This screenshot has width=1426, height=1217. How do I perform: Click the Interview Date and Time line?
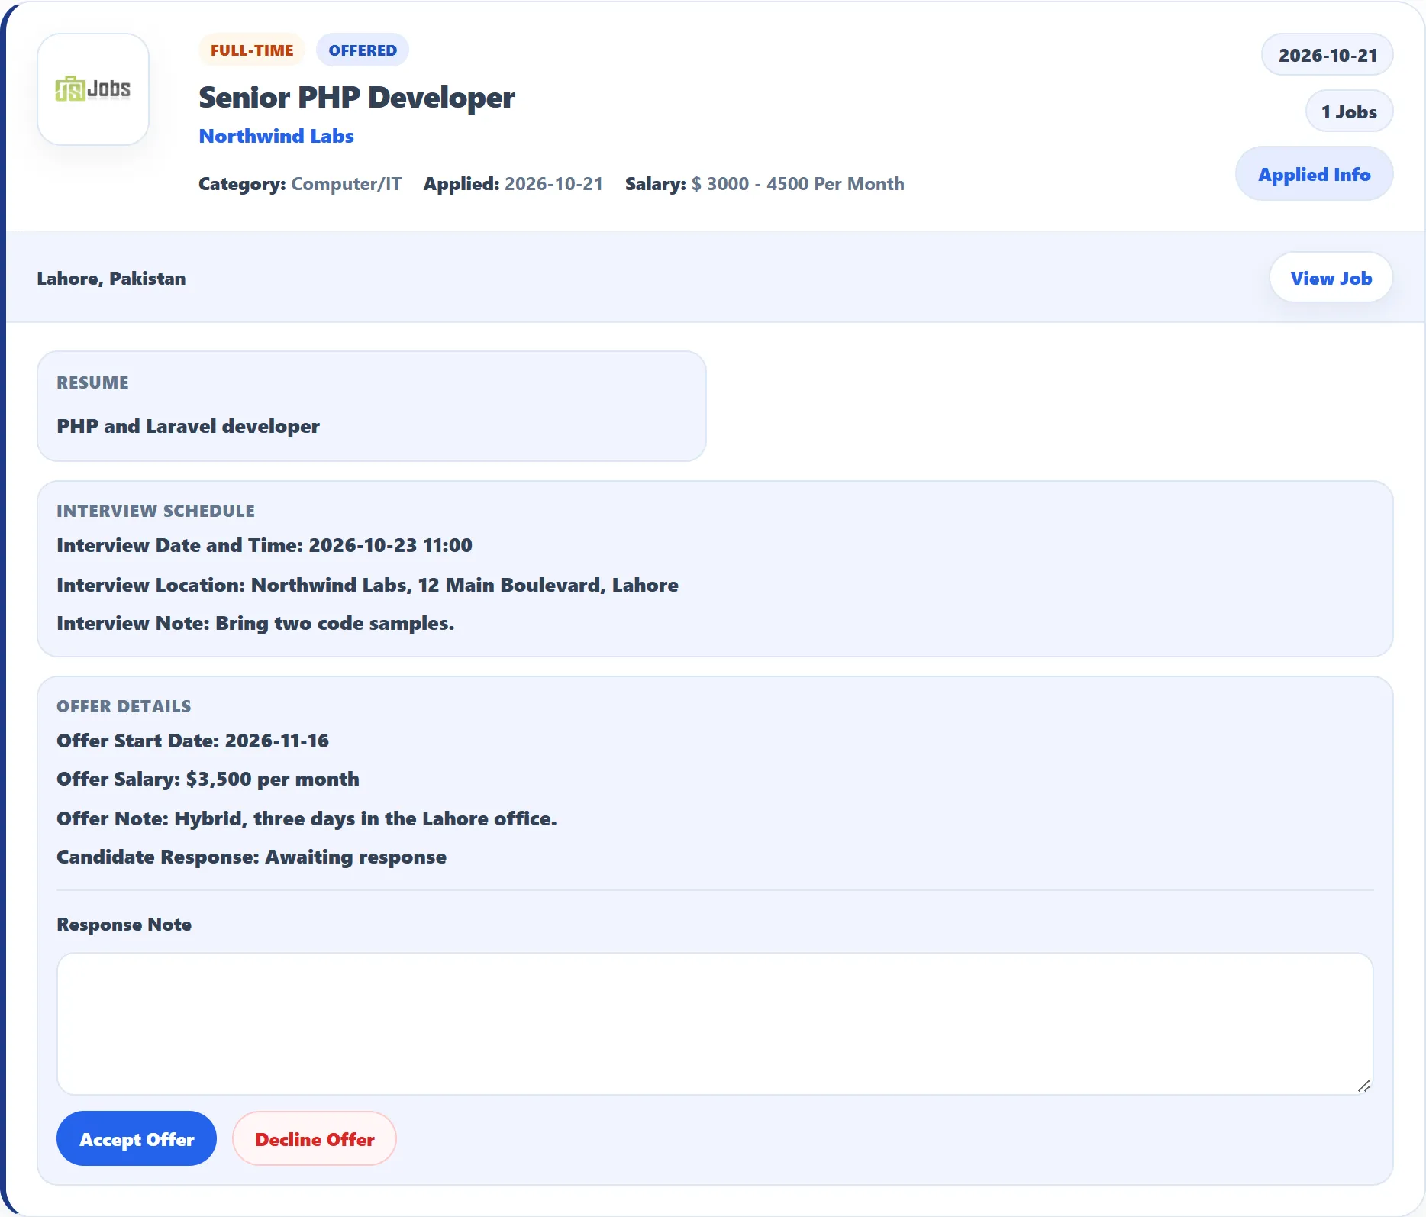(264, 545)
